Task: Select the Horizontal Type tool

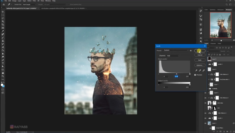Action: [x=3, y=63]
